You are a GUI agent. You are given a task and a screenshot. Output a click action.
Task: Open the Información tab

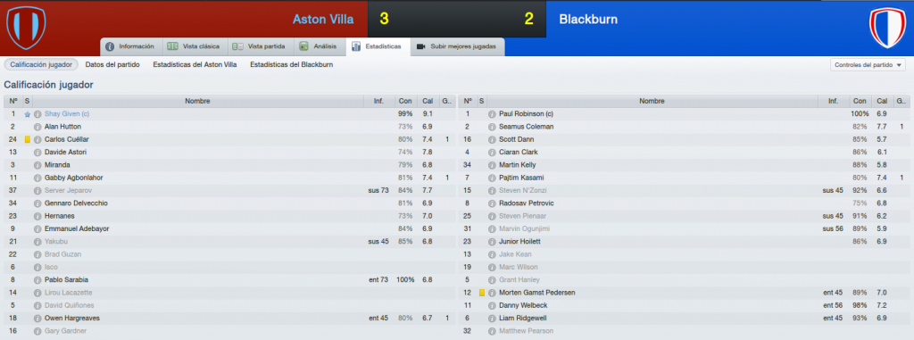coord(130,46)
